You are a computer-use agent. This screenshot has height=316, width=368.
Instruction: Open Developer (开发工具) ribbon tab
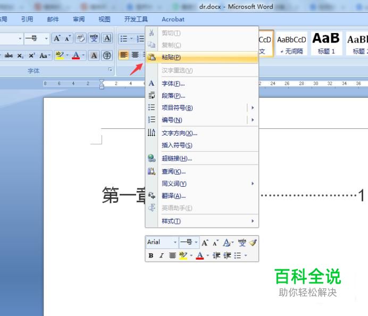click(136, 19)
